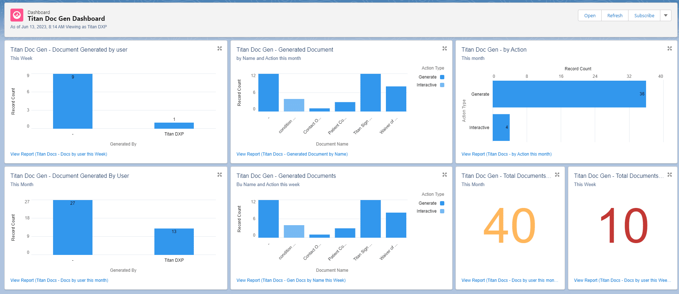The image size is (679, 294).
Task: Open View Report Docs by user this Week link
Action: pyautogui.click(x=59, y=154)
